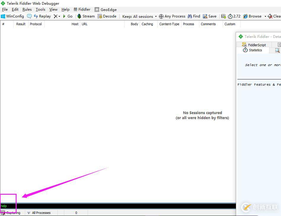Click the tab icon right of FiddlerScript
The image size is (281, 216).
tap(279, 45)
